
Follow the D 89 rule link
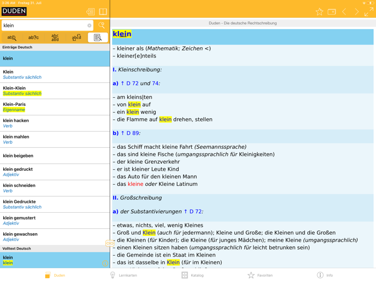point(133,133)
